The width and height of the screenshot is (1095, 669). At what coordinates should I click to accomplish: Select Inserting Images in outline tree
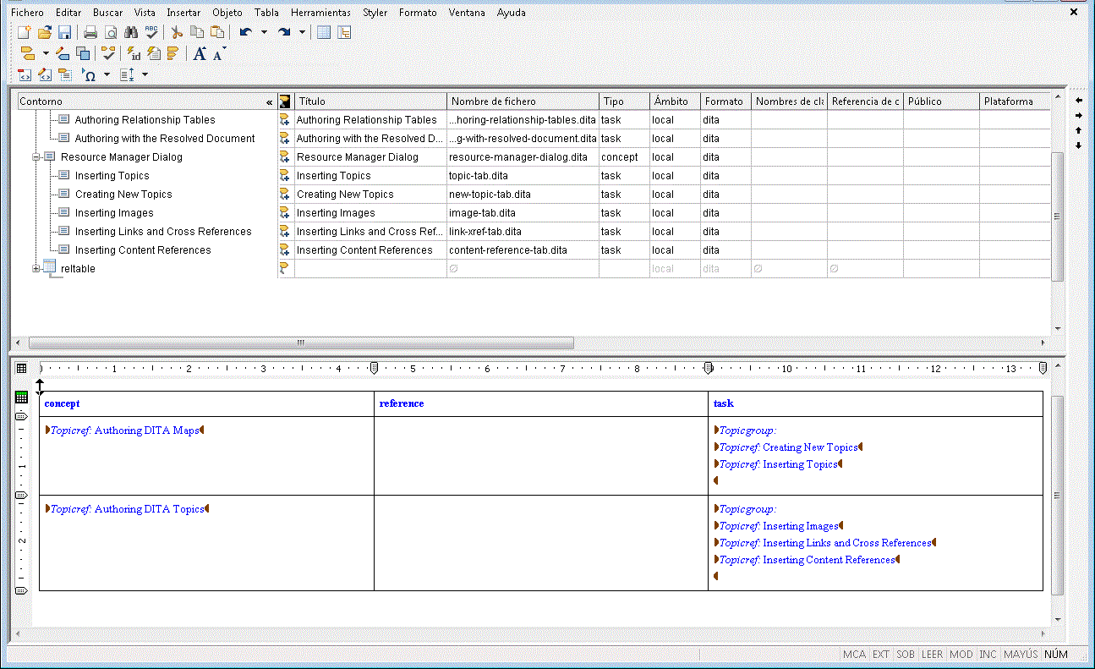click(x=114, y=213)
